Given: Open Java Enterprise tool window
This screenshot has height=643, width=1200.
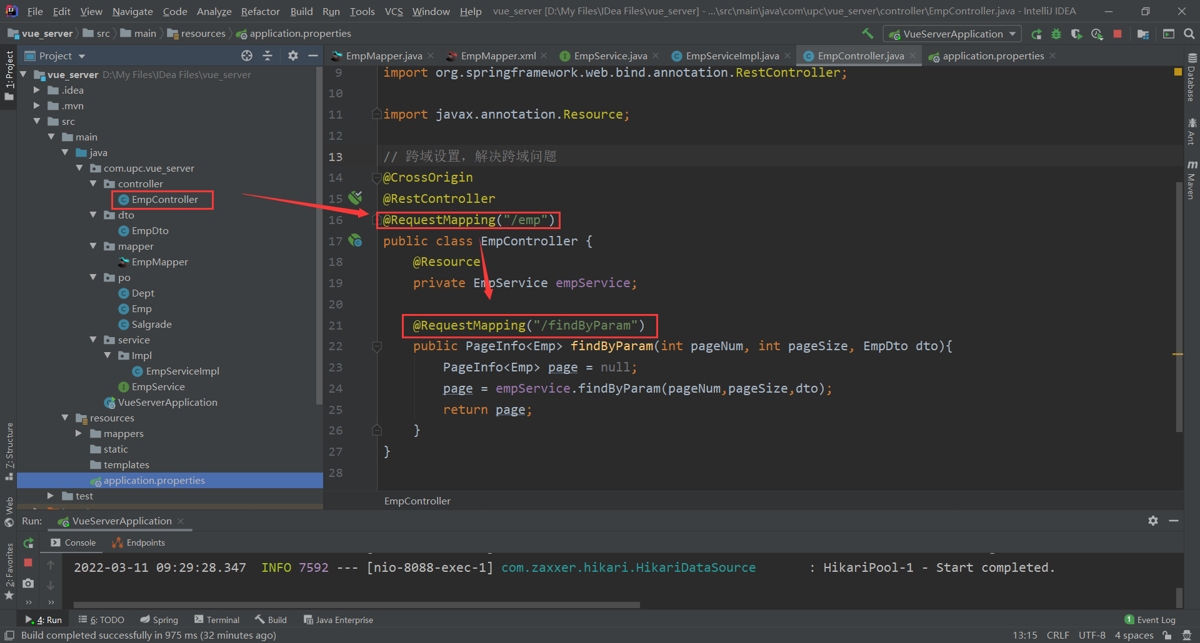Looking at the screenshot, I should (338, 620).
